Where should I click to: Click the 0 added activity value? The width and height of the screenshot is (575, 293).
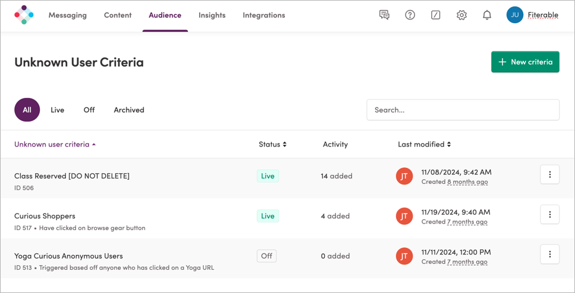click(x=335, y=256)
